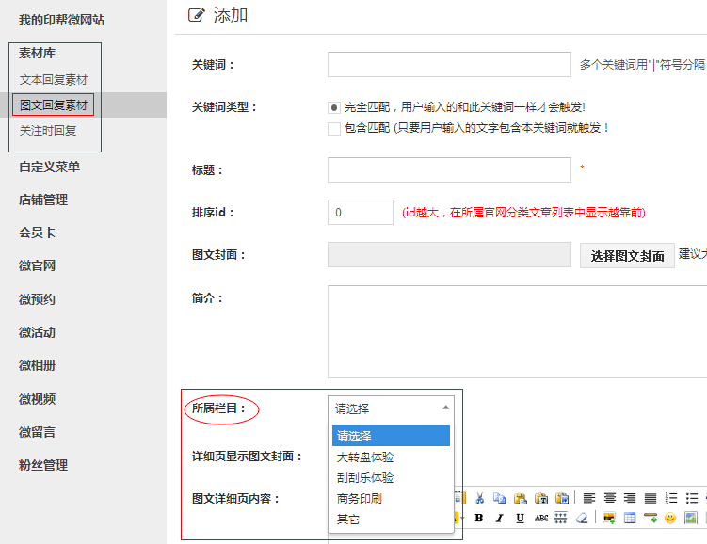
Task: Click the eraser remove-format icon
Action: click(x=582, y=518)
